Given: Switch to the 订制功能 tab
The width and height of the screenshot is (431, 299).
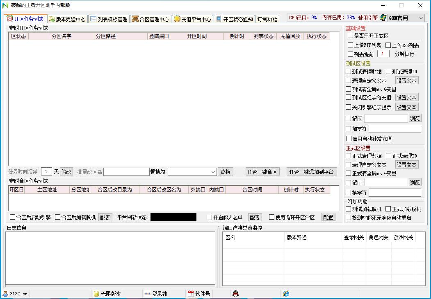Looking at the screenshot, I should tap(267, 18).
